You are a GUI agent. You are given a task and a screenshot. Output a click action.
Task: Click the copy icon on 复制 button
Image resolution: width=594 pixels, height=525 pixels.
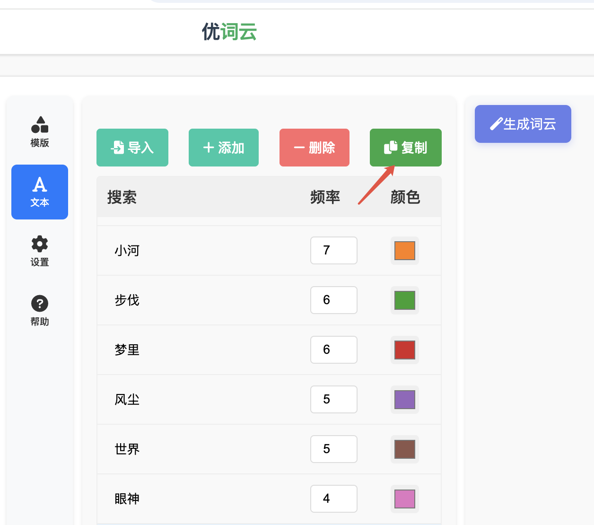click(x=390, y=147)
